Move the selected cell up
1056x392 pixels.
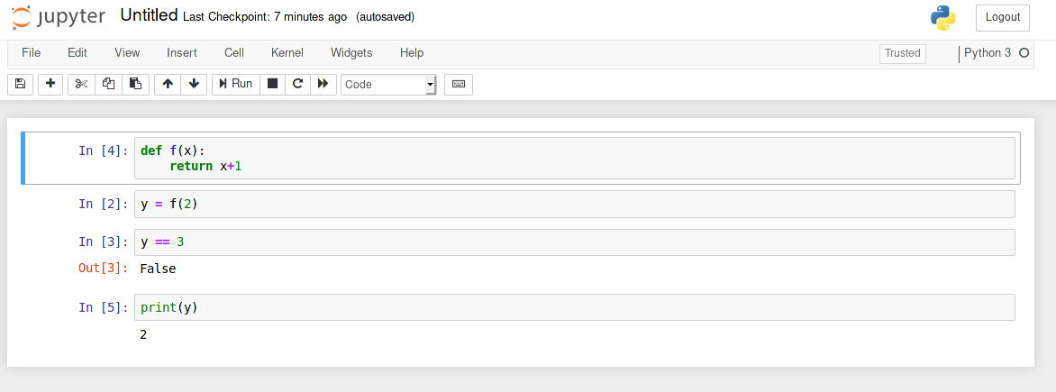click(x=168, y=84)
